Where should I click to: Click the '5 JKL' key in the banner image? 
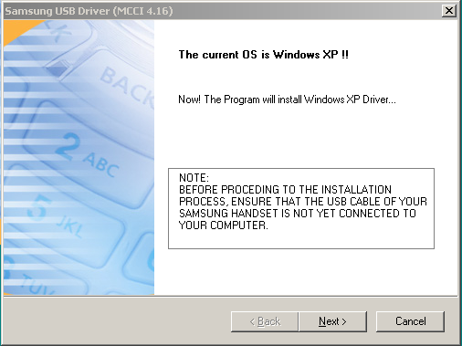55,215
